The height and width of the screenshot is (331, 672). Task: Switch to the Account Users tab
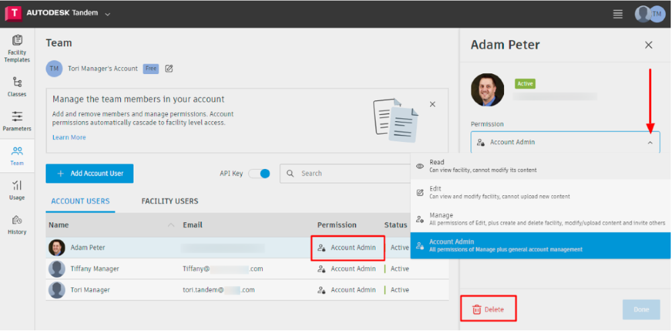pos(80,201)
